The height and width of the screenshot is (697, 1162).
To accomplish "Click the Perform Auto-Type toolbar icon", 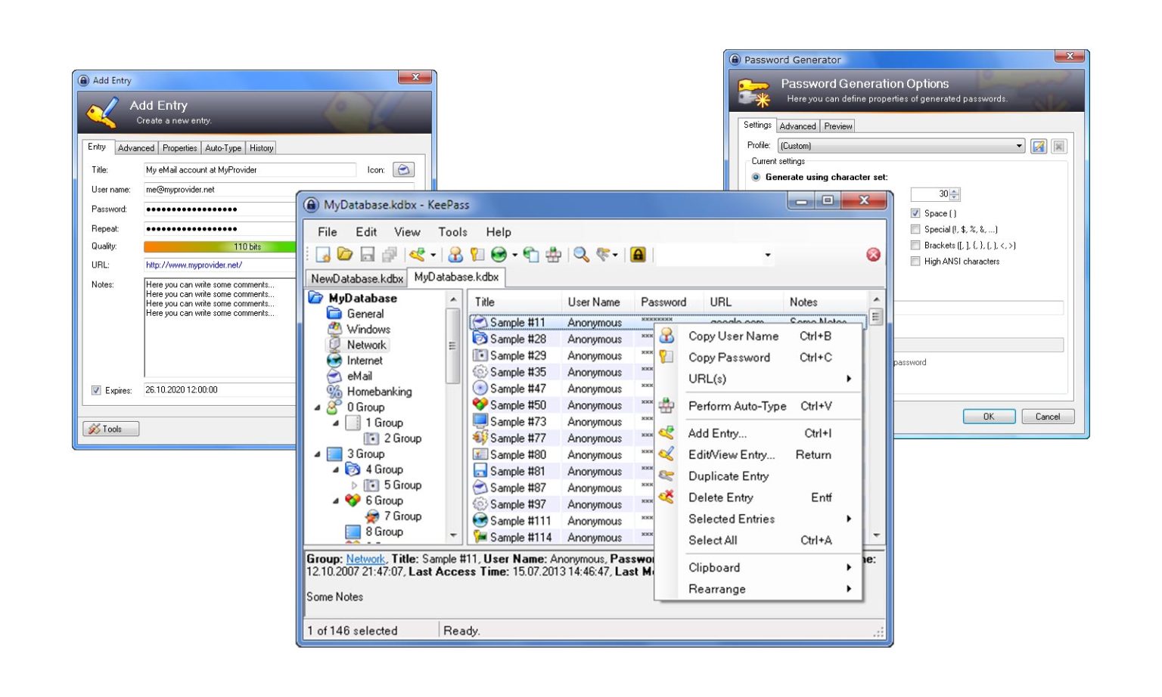I will [554, 255].
